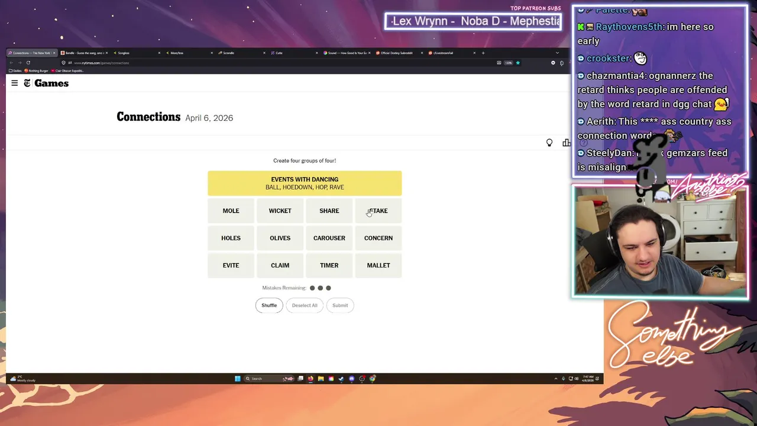Select the WICKET tile
Screen dimensions: 757x426
pyautogui.click(x=280, y=211)
